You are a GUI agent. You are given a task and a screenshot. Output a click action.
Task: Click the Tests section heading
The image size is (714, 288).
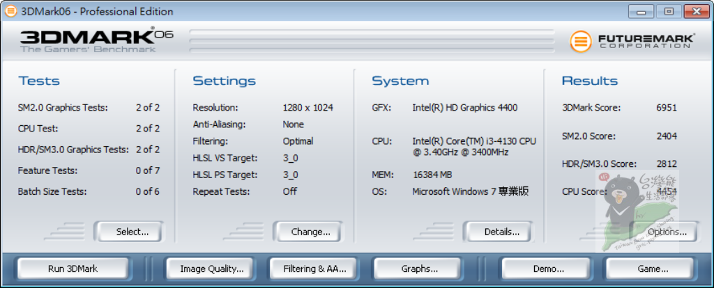click(x=39, y=81)
